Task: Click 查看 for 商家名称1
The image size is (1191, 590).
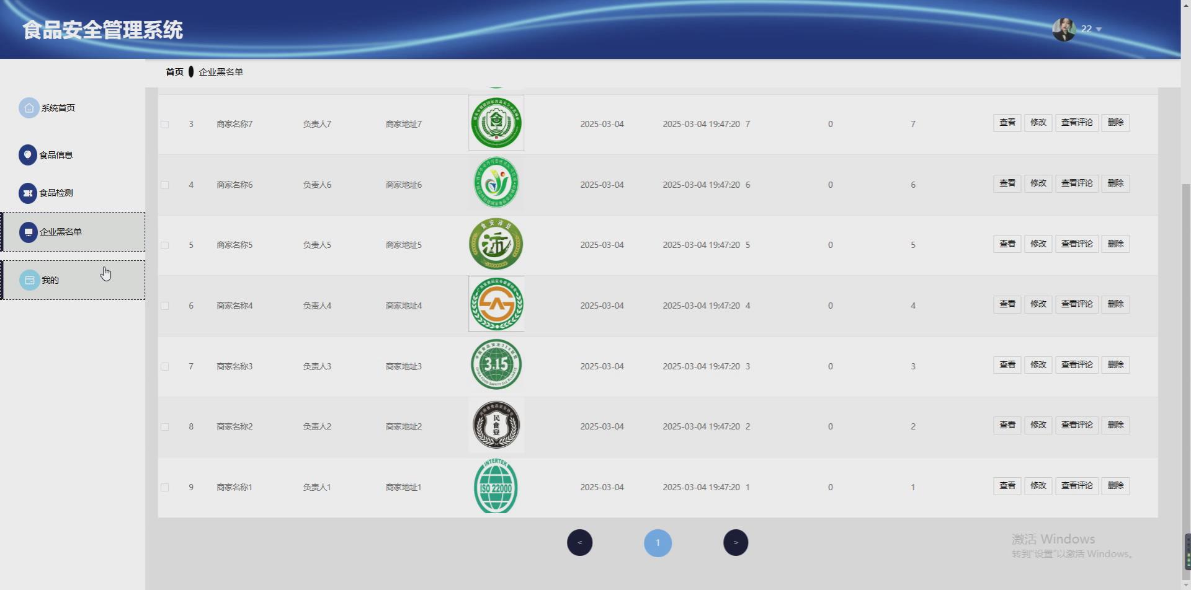Action: [1007, 486]
